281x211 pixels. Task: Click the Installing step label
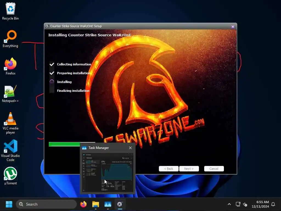(x=64, y=82)
